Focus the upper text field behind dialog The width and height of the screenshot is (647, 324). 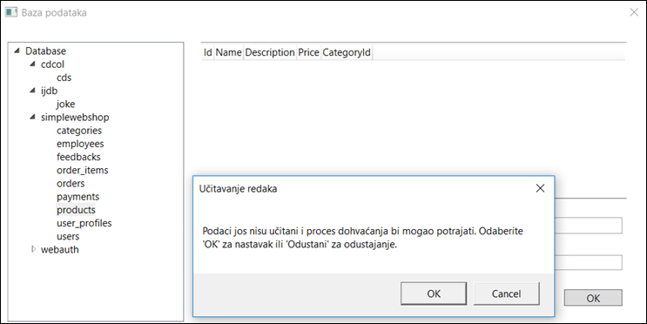point(589,226)
